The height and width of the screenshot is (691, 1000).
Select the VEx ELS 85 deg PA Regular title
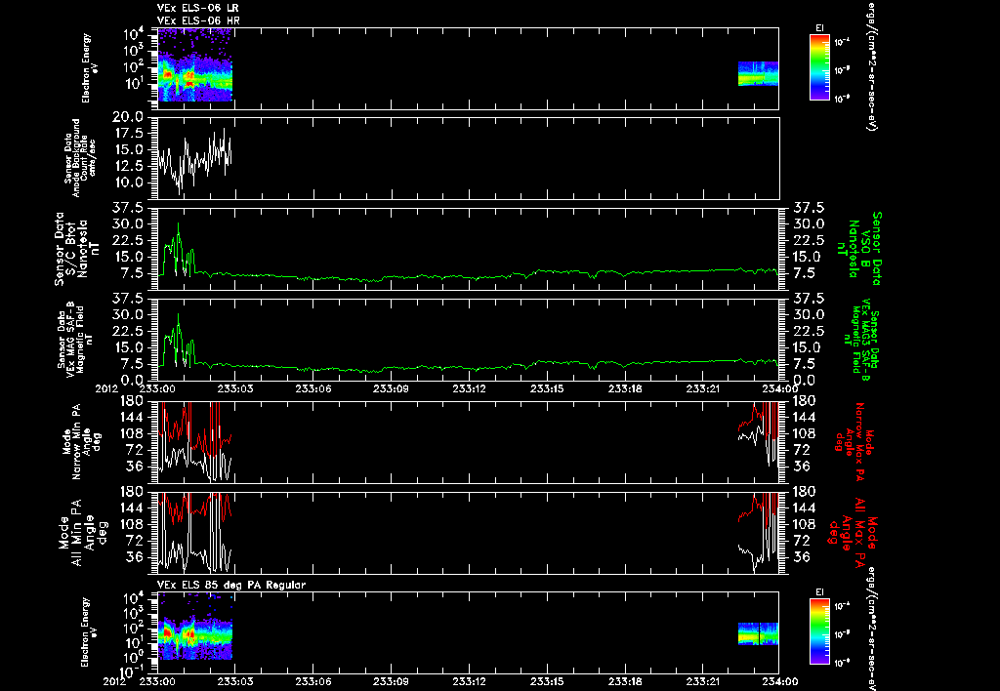click(231, 585)
